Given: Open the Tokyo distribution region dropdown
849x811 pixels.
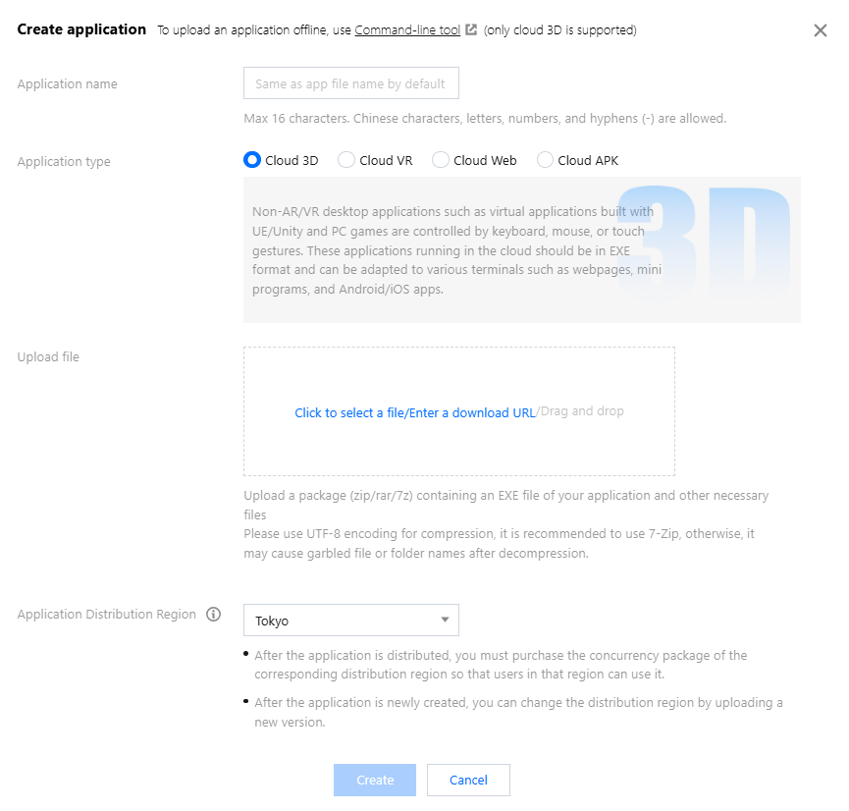Looking at the screenshot, I should click(349, 621).
